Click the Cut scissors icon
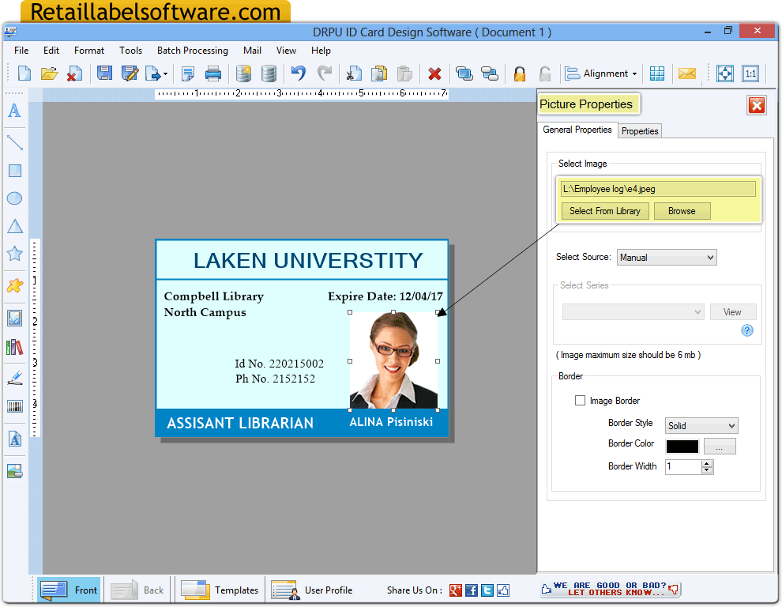Viewport: 782px width, 607px height. [354, 74]
